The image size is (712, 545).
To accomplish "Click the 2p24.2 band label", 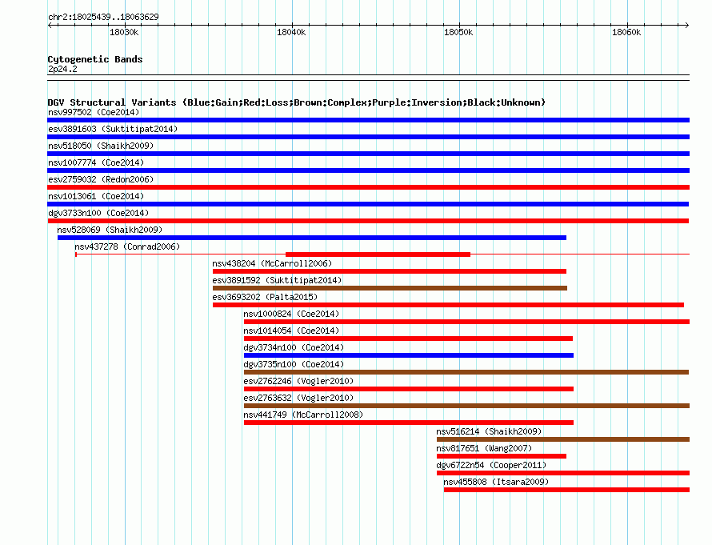I will [62, 69].
